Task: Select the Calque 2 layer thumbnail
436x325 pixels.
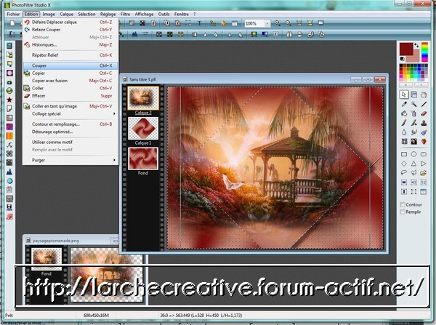Action: [143, 97]
